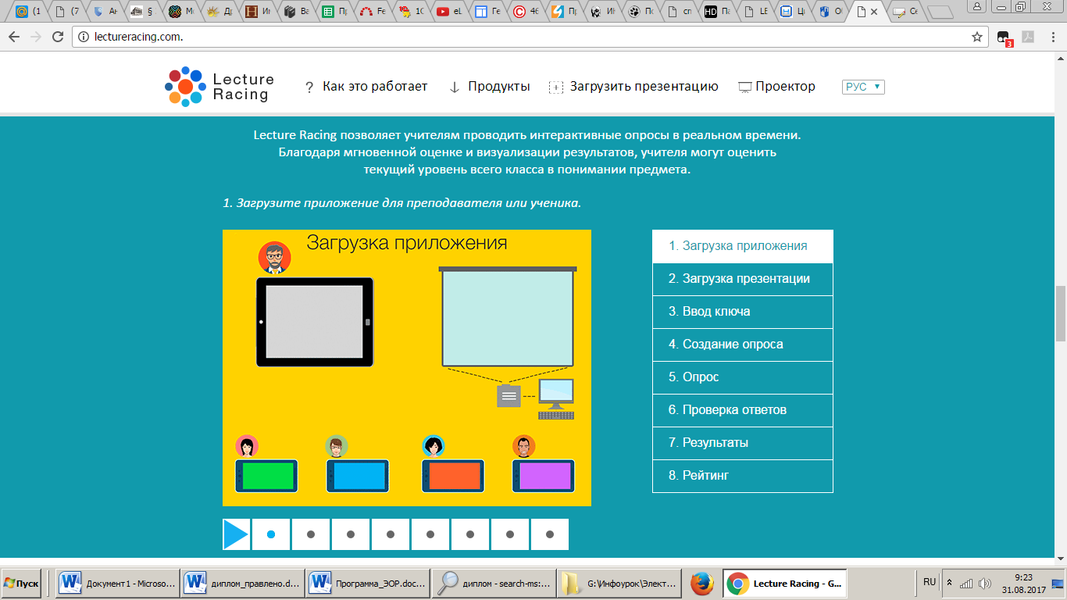Click the projector screen illustration
Image resolution: width=1067 pixels, height=600 pixels.
[508, 317]
